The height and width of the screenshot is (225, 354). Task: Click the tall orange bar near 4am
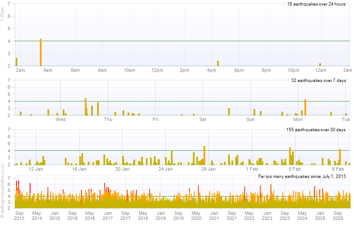[41, 52]
